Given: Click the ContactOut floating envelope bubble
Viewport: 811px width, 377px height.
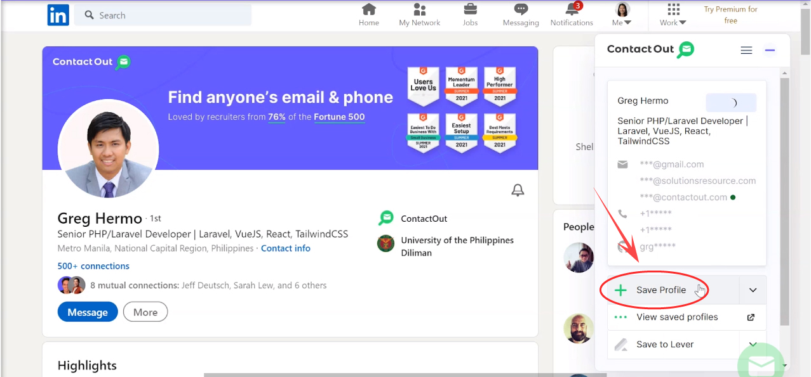Looking at the screenshot, I should tap(761, 364).
